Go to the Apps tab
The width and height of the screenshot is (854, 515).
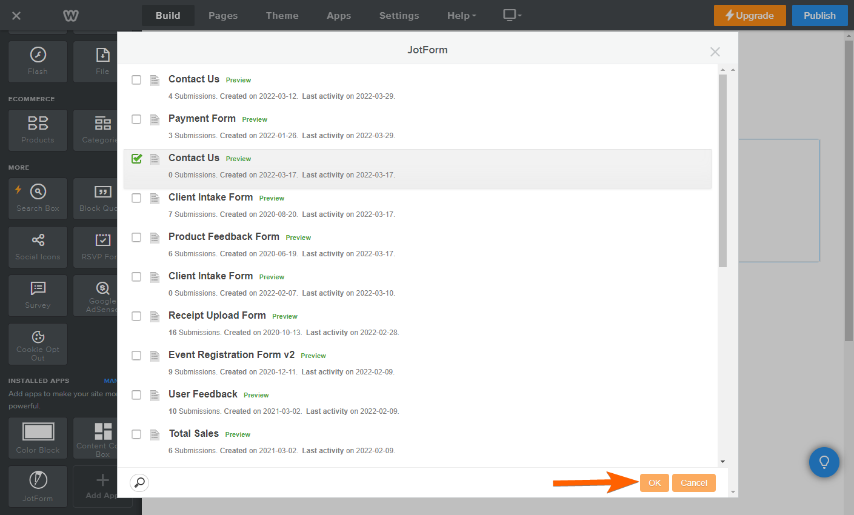(339, 16)
